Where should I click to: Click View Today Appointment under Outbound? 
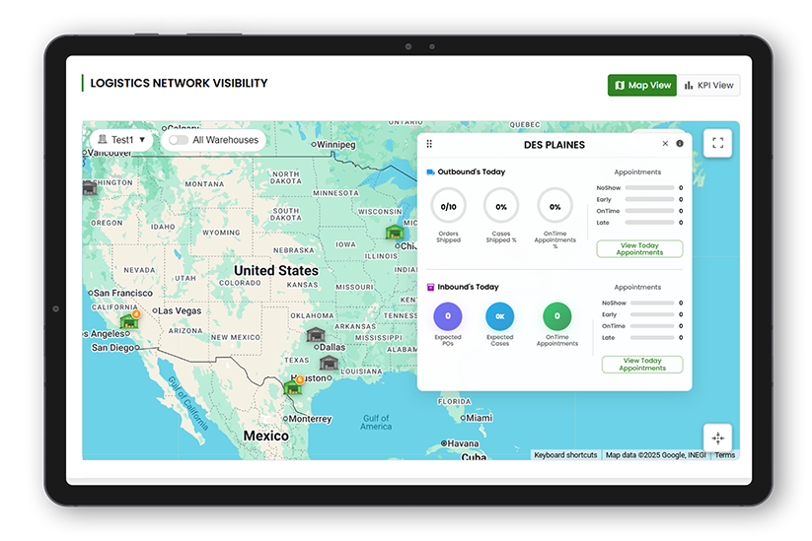point(639,249)
